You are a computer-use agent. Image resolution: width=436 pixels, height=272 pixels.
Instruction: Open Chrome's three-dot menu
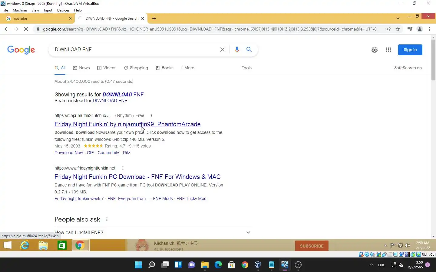coord(429,29)
